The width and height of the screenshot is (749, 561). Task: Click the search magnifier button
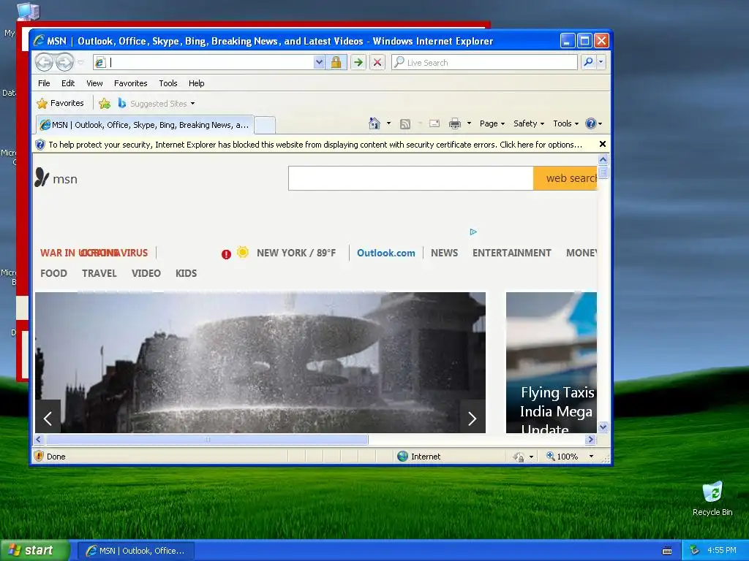[589, 63]
